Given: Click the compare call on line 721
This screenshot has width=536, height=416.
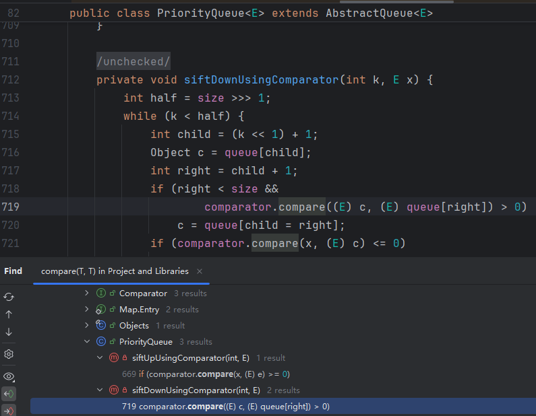Looking at the screenshot, I should [275, 243].
